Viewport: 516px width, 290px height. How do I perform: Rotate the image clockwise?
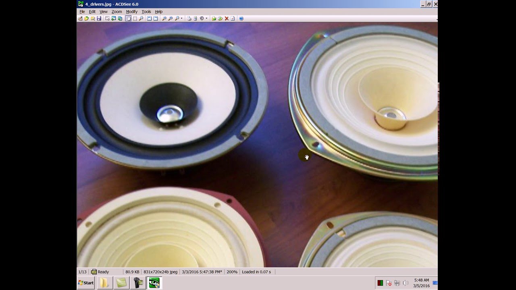(x=156, y=19)
